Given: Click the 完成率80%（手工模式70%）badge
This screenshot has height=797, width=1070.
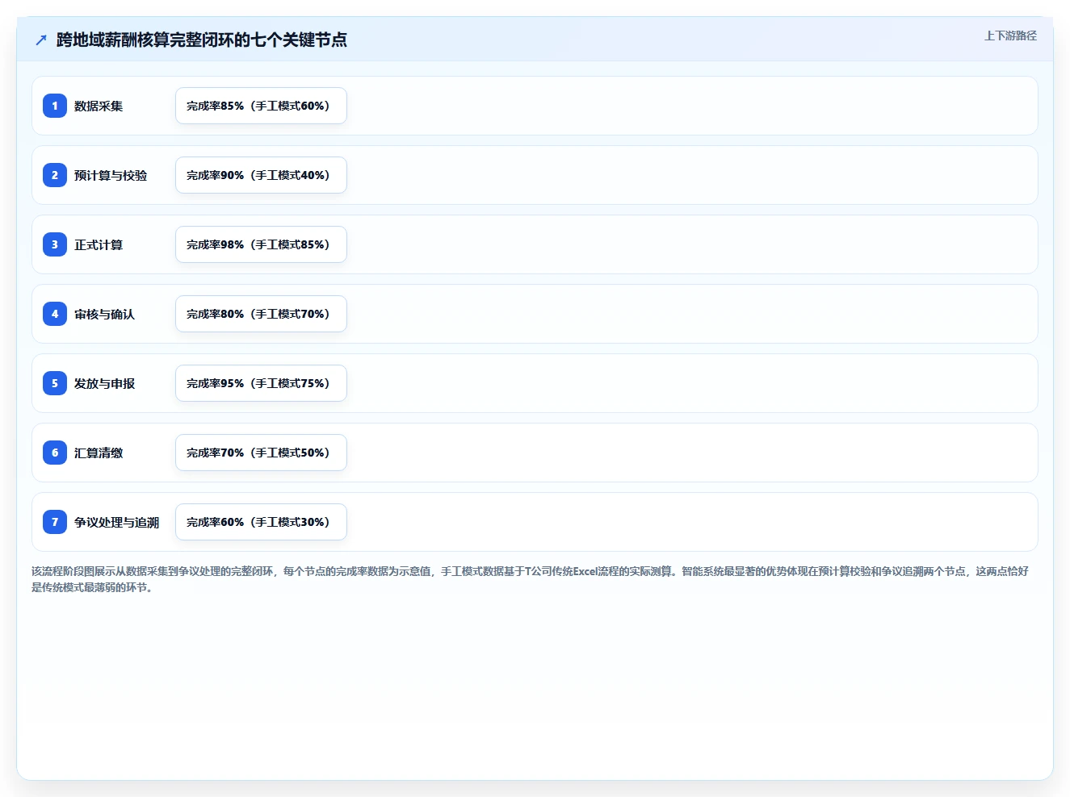Looking at the screenshot, I should [x=261, y=314].
